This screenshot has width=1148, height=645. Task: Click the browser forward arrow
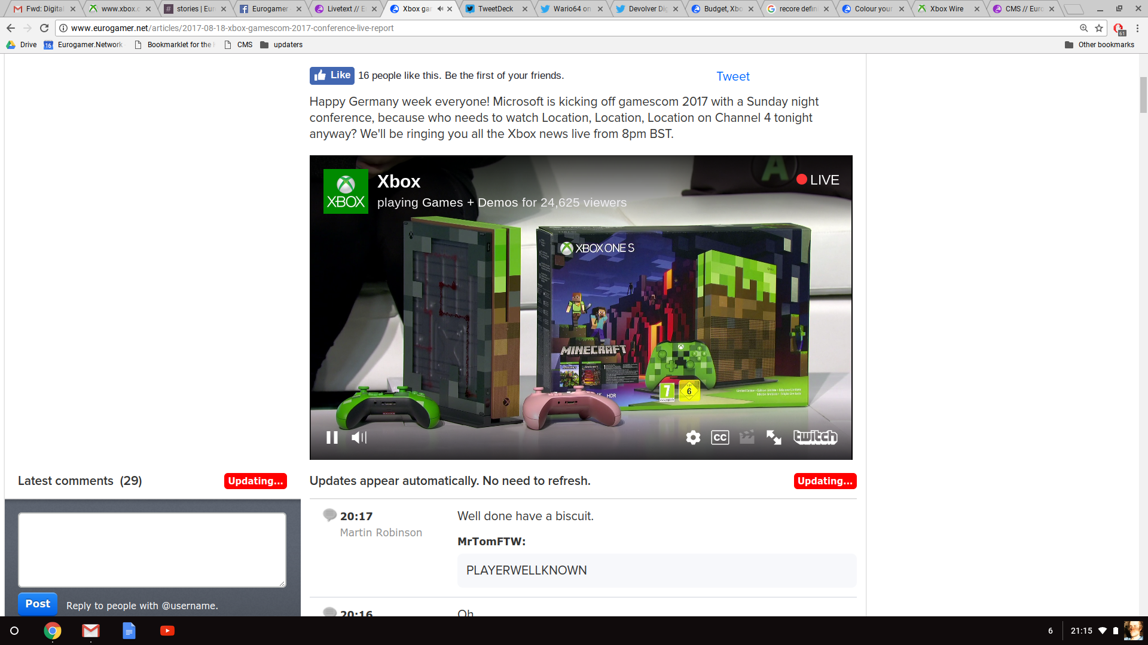(28, 28)
